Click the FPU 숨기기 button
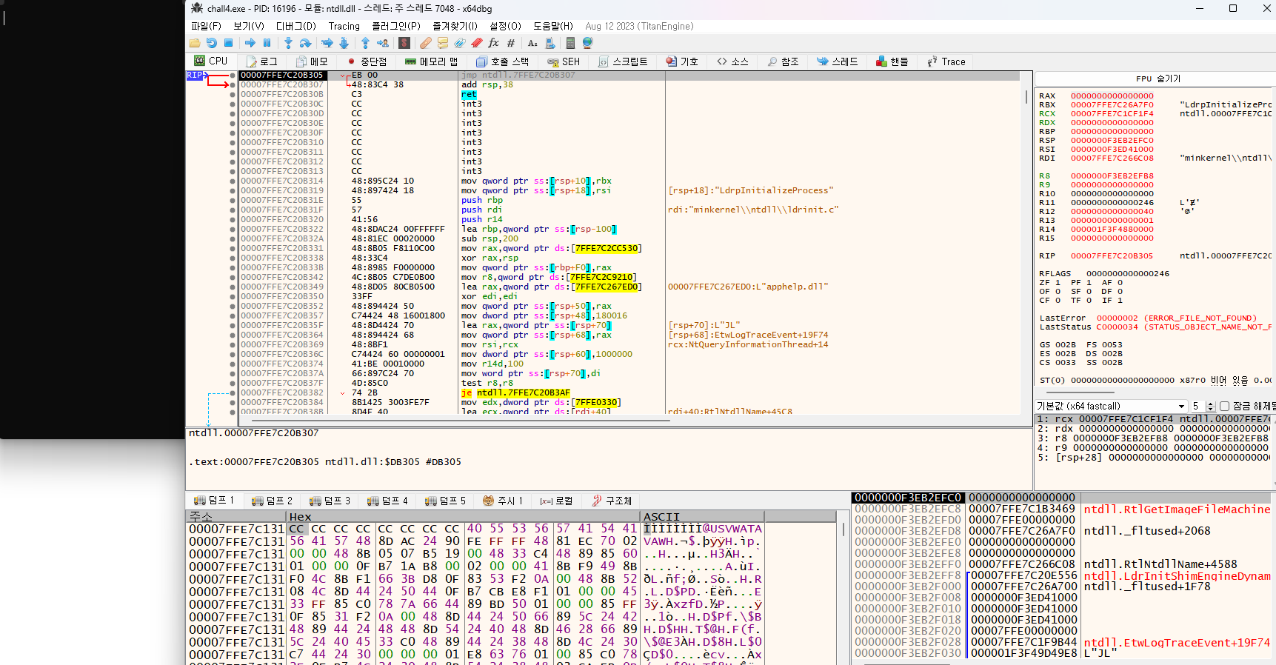 (1158, 78)
